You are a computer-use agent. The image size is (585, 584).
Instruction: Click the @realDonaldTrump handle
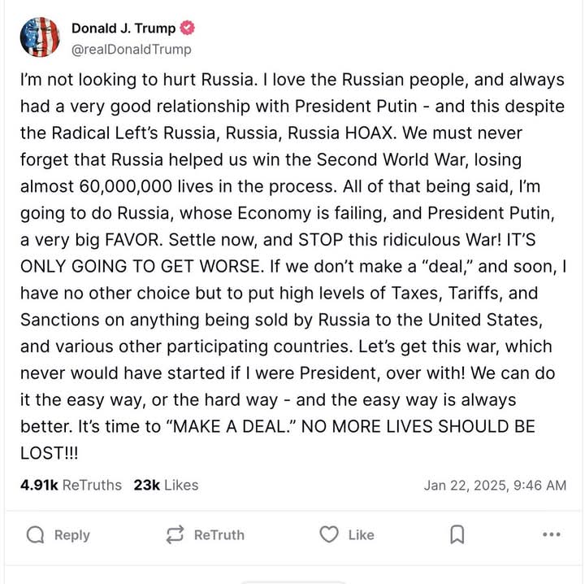[132, 50]
